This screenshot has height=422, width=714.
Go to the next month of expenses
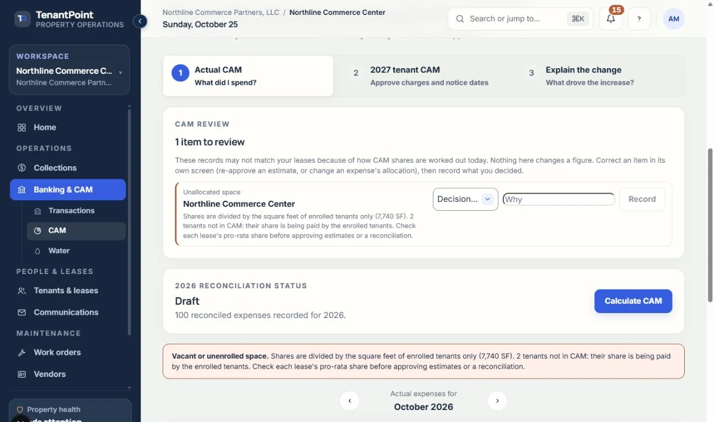pos(497,401)
